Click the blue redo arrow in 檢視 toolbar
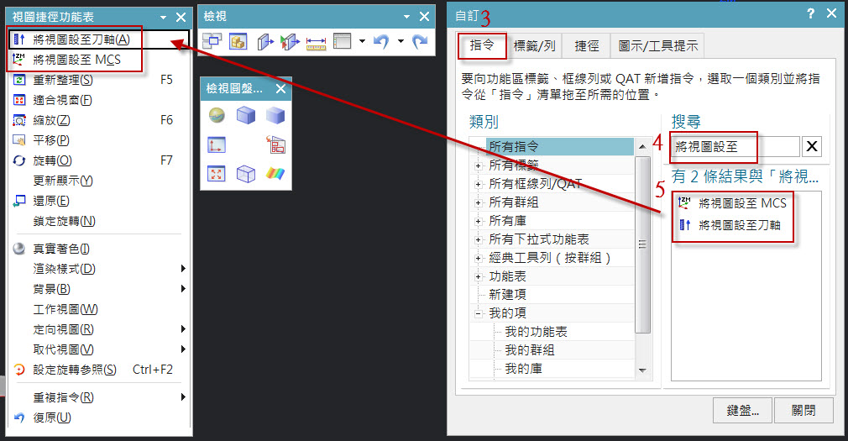This screenshot has height=441, width=848. tap(420, 41)
